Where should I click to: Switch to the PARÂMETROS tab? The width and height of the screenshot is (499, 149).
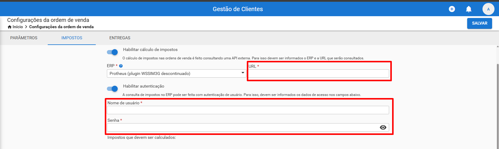tap(24, 38)
